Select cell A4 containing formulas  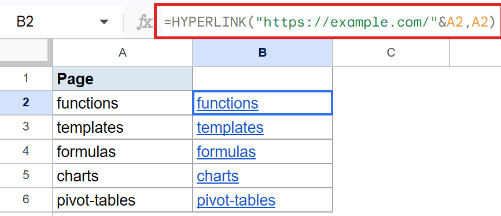pos(123,151)
